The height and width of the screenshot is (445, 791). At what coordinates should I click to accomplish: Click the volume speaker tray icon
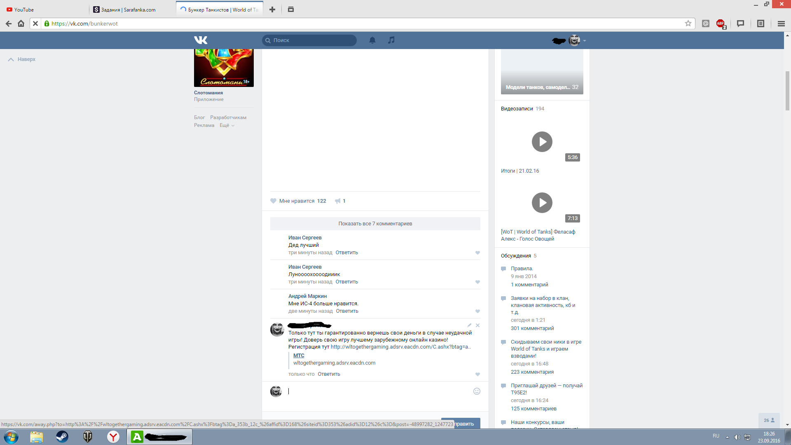737,437
